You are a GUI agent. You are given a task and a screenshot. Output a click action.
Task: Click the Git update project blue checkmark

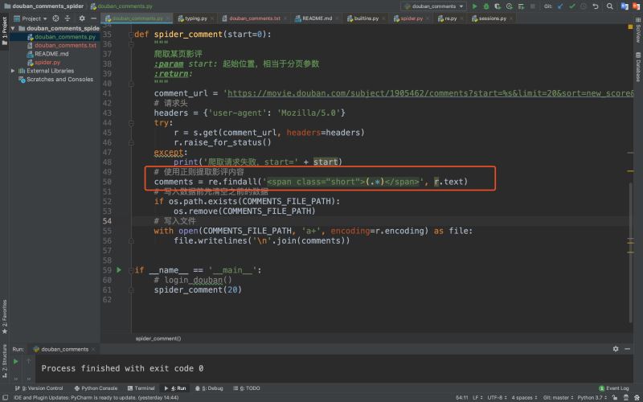coord(560,6)
